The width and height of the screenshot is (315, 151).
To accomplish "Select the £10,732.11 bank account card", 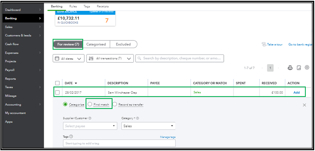I will point(85,18).
